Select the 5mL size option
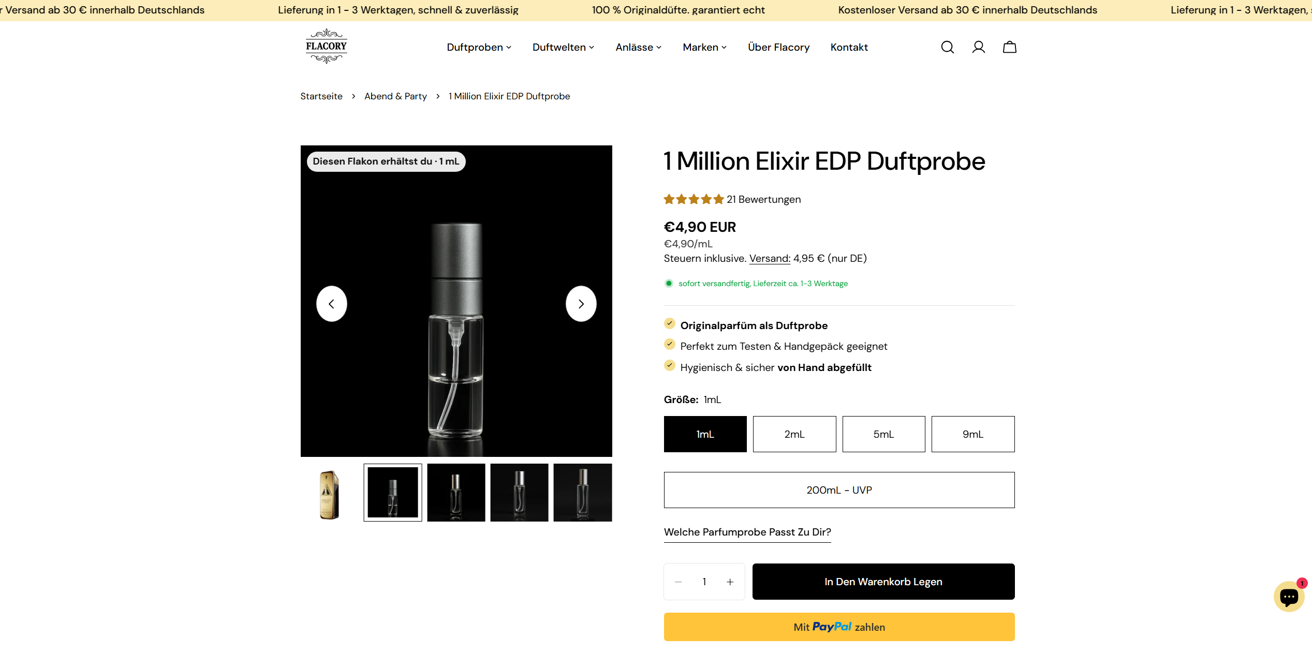The width and height of the screenshot is (1312, 653). tap(883, 434)
